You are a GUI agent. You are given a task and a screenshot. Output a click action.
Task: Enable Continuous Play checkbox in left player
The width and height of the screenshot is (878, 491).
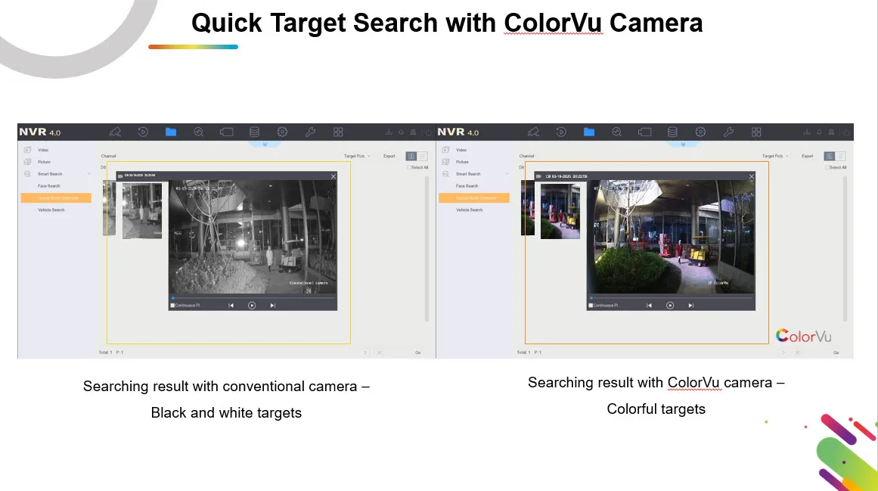(172, 306)
